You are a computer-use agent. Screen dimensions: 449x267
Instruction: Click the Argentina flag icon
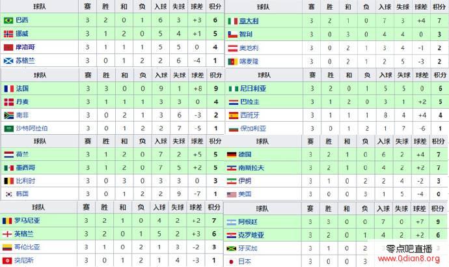pos(232,222)
